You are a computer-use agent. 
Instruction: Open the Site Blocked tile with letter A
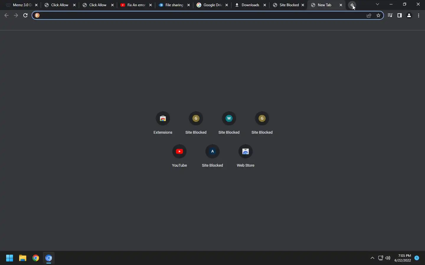point(212,156)
